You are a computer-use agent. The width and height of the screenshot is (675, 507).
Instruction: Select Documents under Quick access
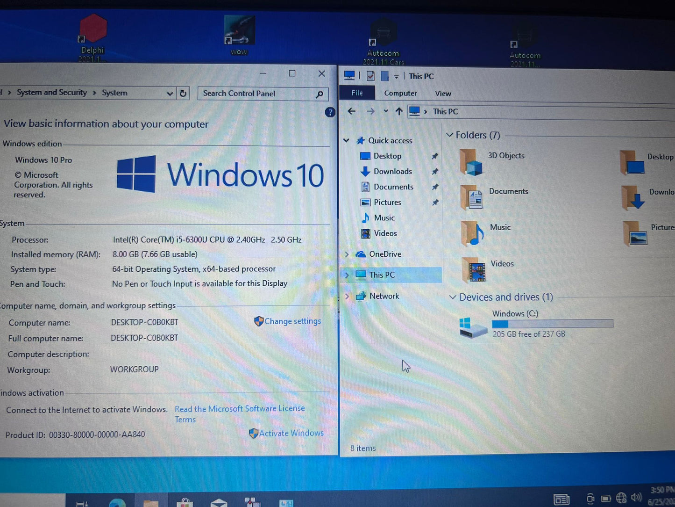pos(393,187)
